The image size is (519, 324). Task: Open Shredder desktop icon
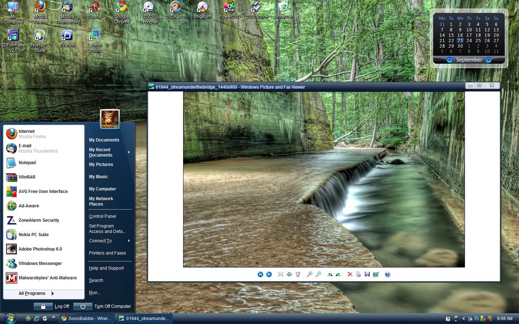click(x=284, y=10)
